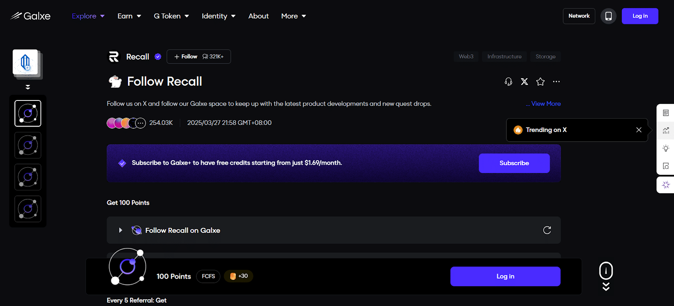Follow the Recall space
This screenshot has height=306, width=674.
click(199, 57)
